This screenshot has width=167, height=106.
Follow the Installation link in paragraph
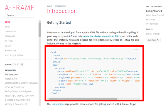pyautogui.click(x=58, y=104)
